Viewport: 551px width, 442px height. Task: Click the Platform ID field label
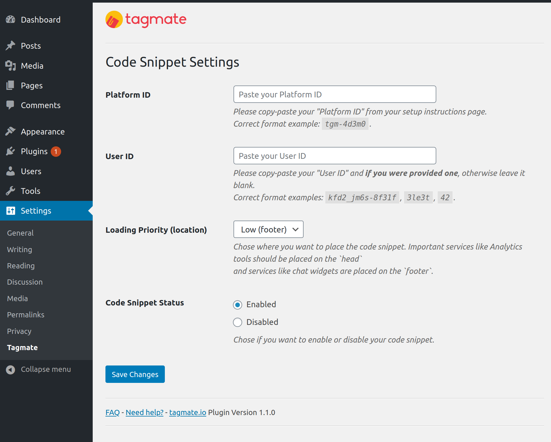[x=128, y=95]
